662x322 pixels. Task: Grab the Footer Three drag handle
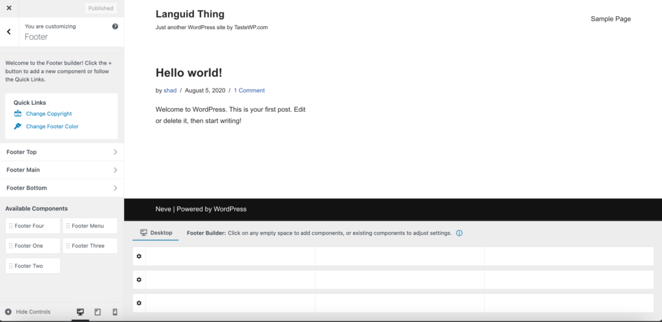coord(68,246)
